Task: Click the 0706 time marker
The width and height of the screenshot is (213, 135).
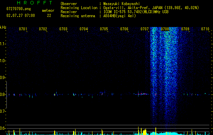Action: pos(124,29)
